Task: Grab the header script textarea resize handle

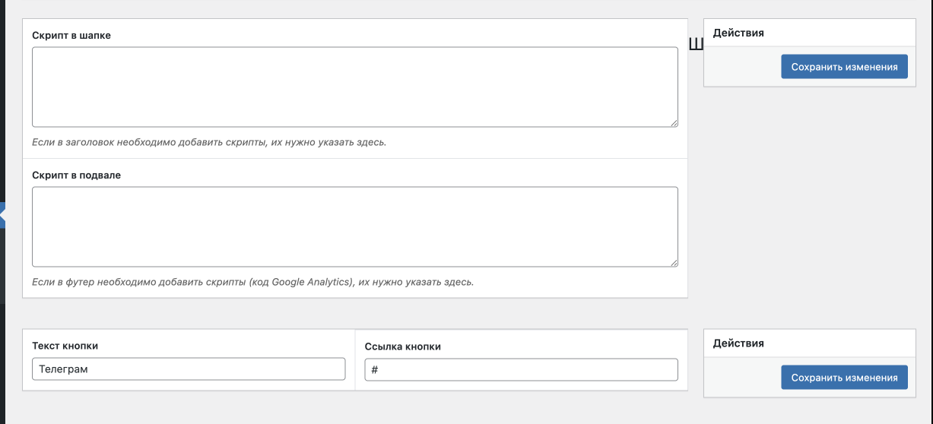Action: point(674,122)
